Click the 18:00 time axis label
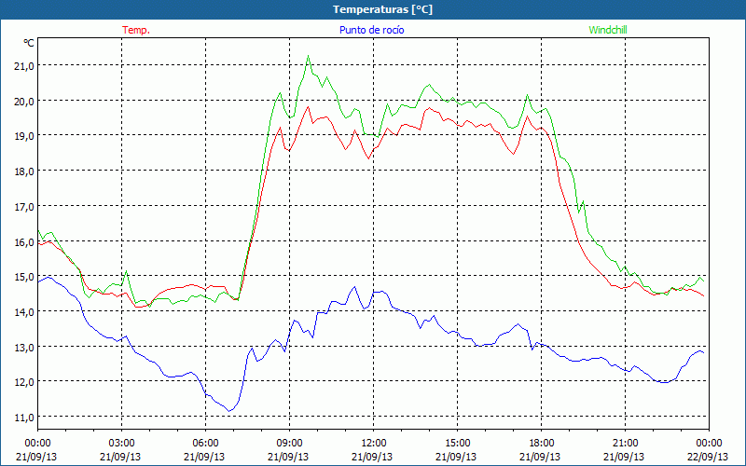 [x=542, y=444]
